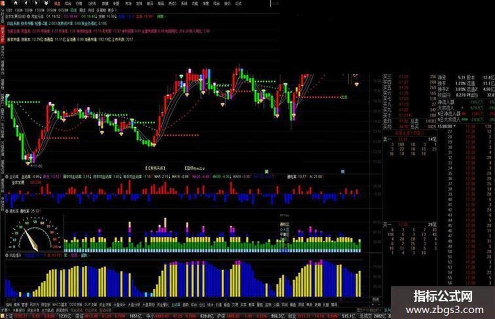Select the 模板 tab in the bottom indicator bar
The height and width of the screenshot is (319, 495).
tap(17, 305)
